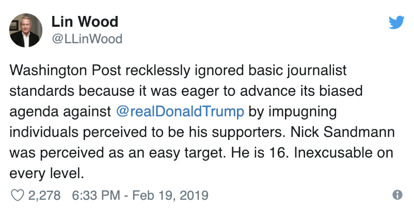The image size is (414, 208).
Task: Like the tweet with the heart icon
Action: (17, 195)
